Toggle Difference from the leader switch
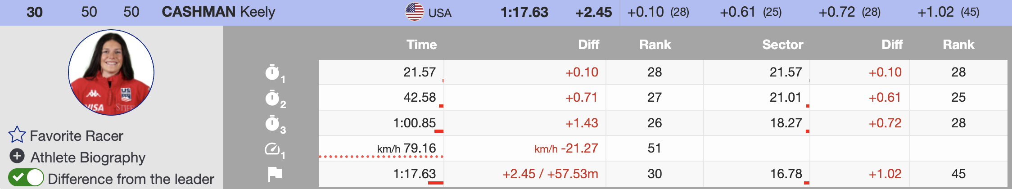 [x=26, y=178]
